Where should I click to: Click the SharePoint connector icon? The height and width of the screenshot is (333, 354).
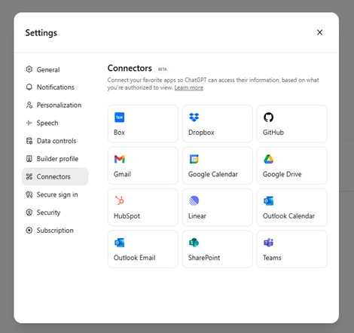pyautogui.click(x=194, y=243)
